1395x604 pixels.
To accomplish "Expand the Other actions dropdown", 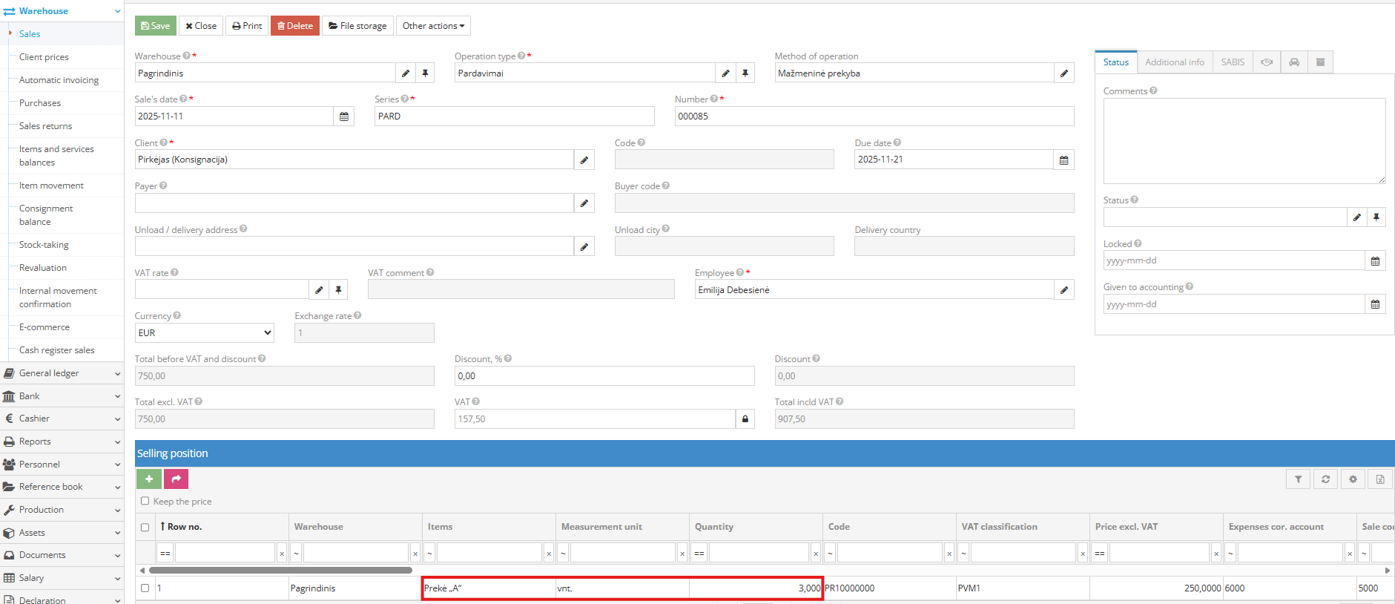I will 433,26.
